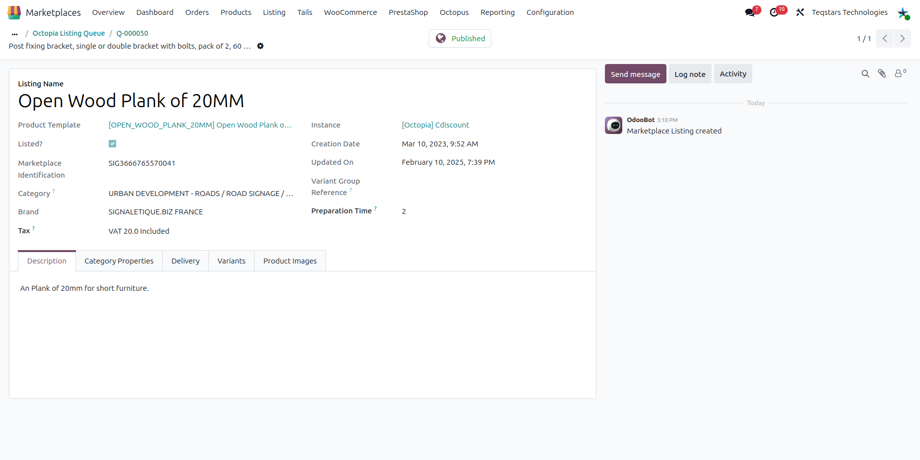Image resolution: width=920 pixels, height=460 pixels.
Task: Open the record actions gear icon
Action: click(260, 46)
